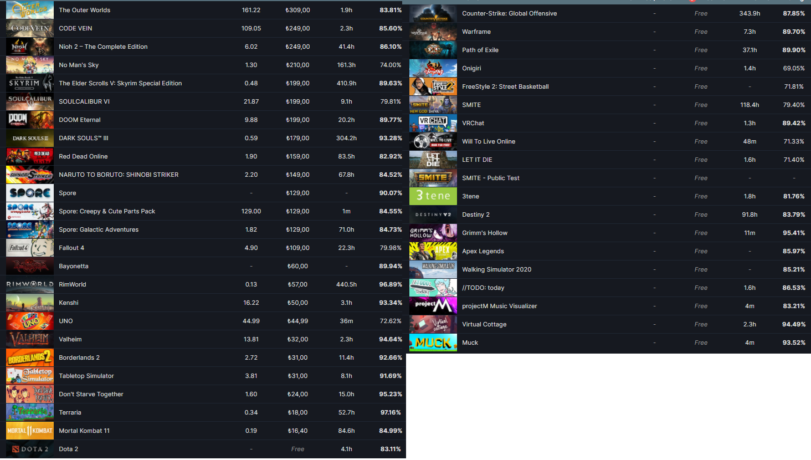Open the Red Dead Online thumbnail

click(30, 156)
